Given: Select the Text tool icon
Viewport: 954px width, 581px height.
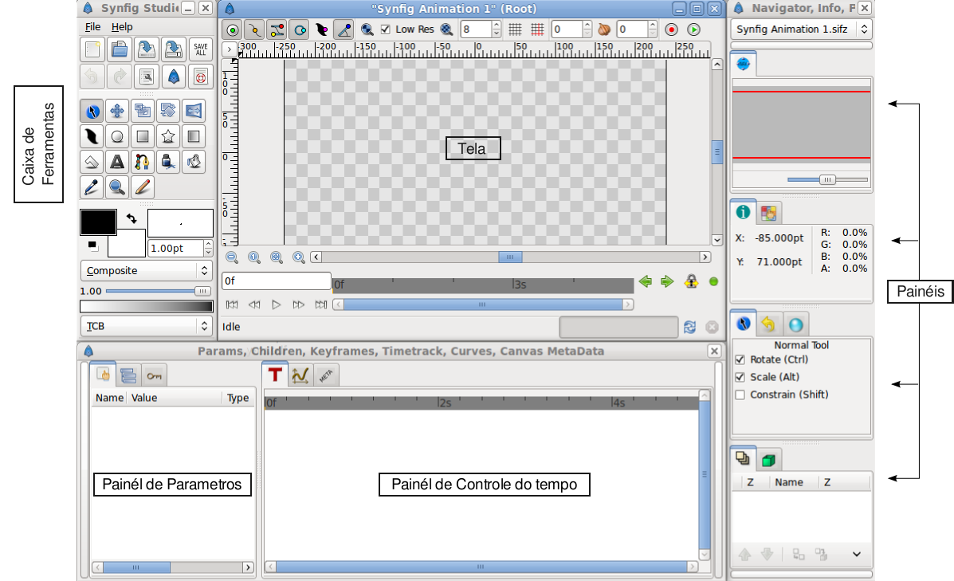Looking at the screenshot, I should point(117,163).
